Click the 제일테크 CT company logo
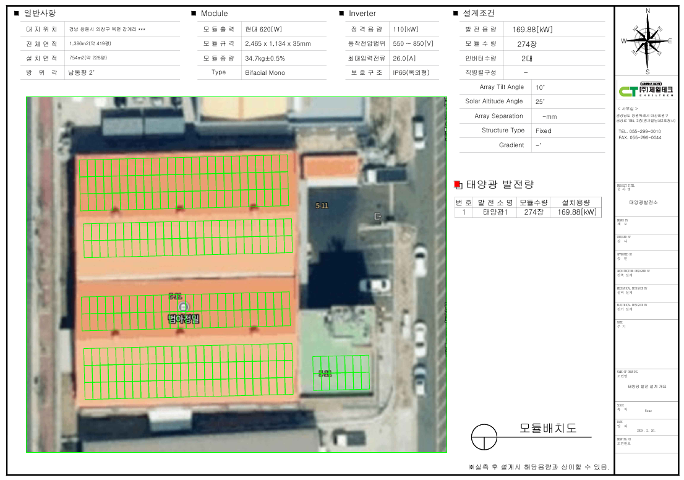Viewport: 684px width, 480px height. click(646, 91)
